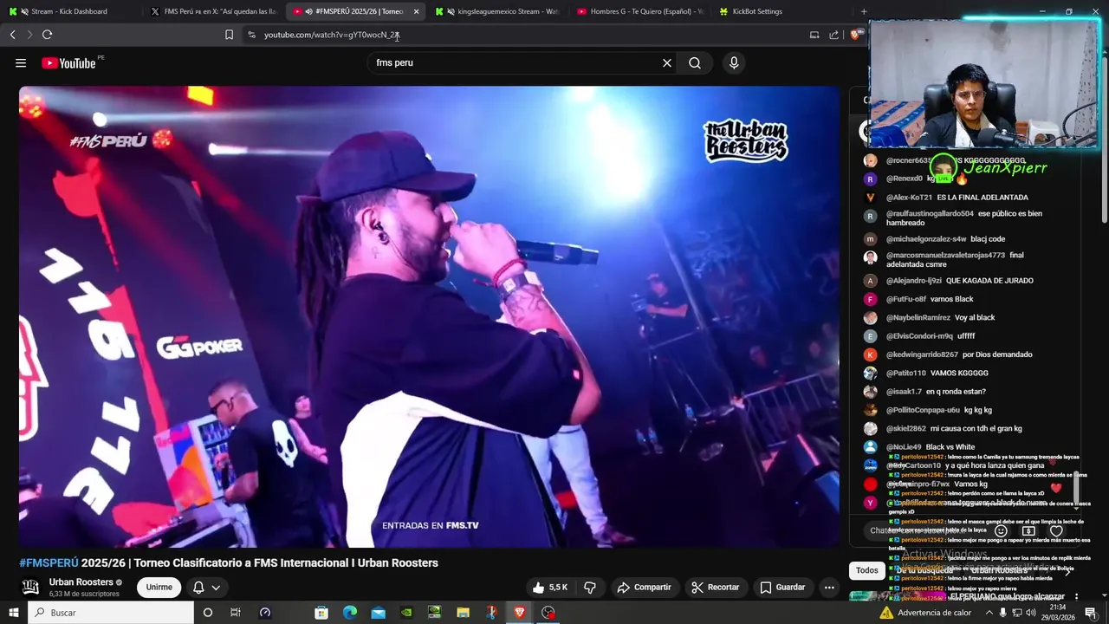Open the Urban Roosters channel name
Image resolution: width=1109 pixels, height=624 pixels.
point(81,582)
